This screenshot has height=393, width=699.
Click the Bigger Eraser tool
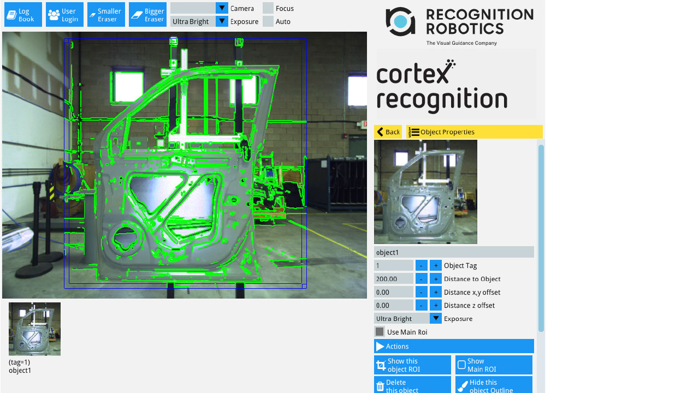click(147, 14)
